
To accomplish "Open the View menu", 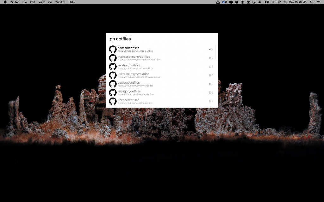I will (41, 2).
